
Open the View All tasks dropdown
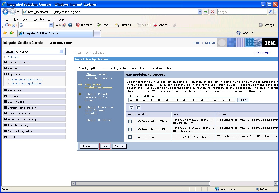(61, 51)
